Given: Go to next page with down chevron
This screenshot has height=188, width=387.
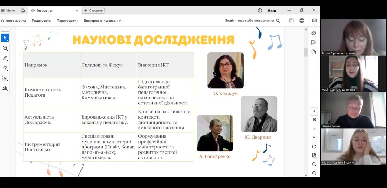Looking at the screenshot, I should click(x=314, y=137).
